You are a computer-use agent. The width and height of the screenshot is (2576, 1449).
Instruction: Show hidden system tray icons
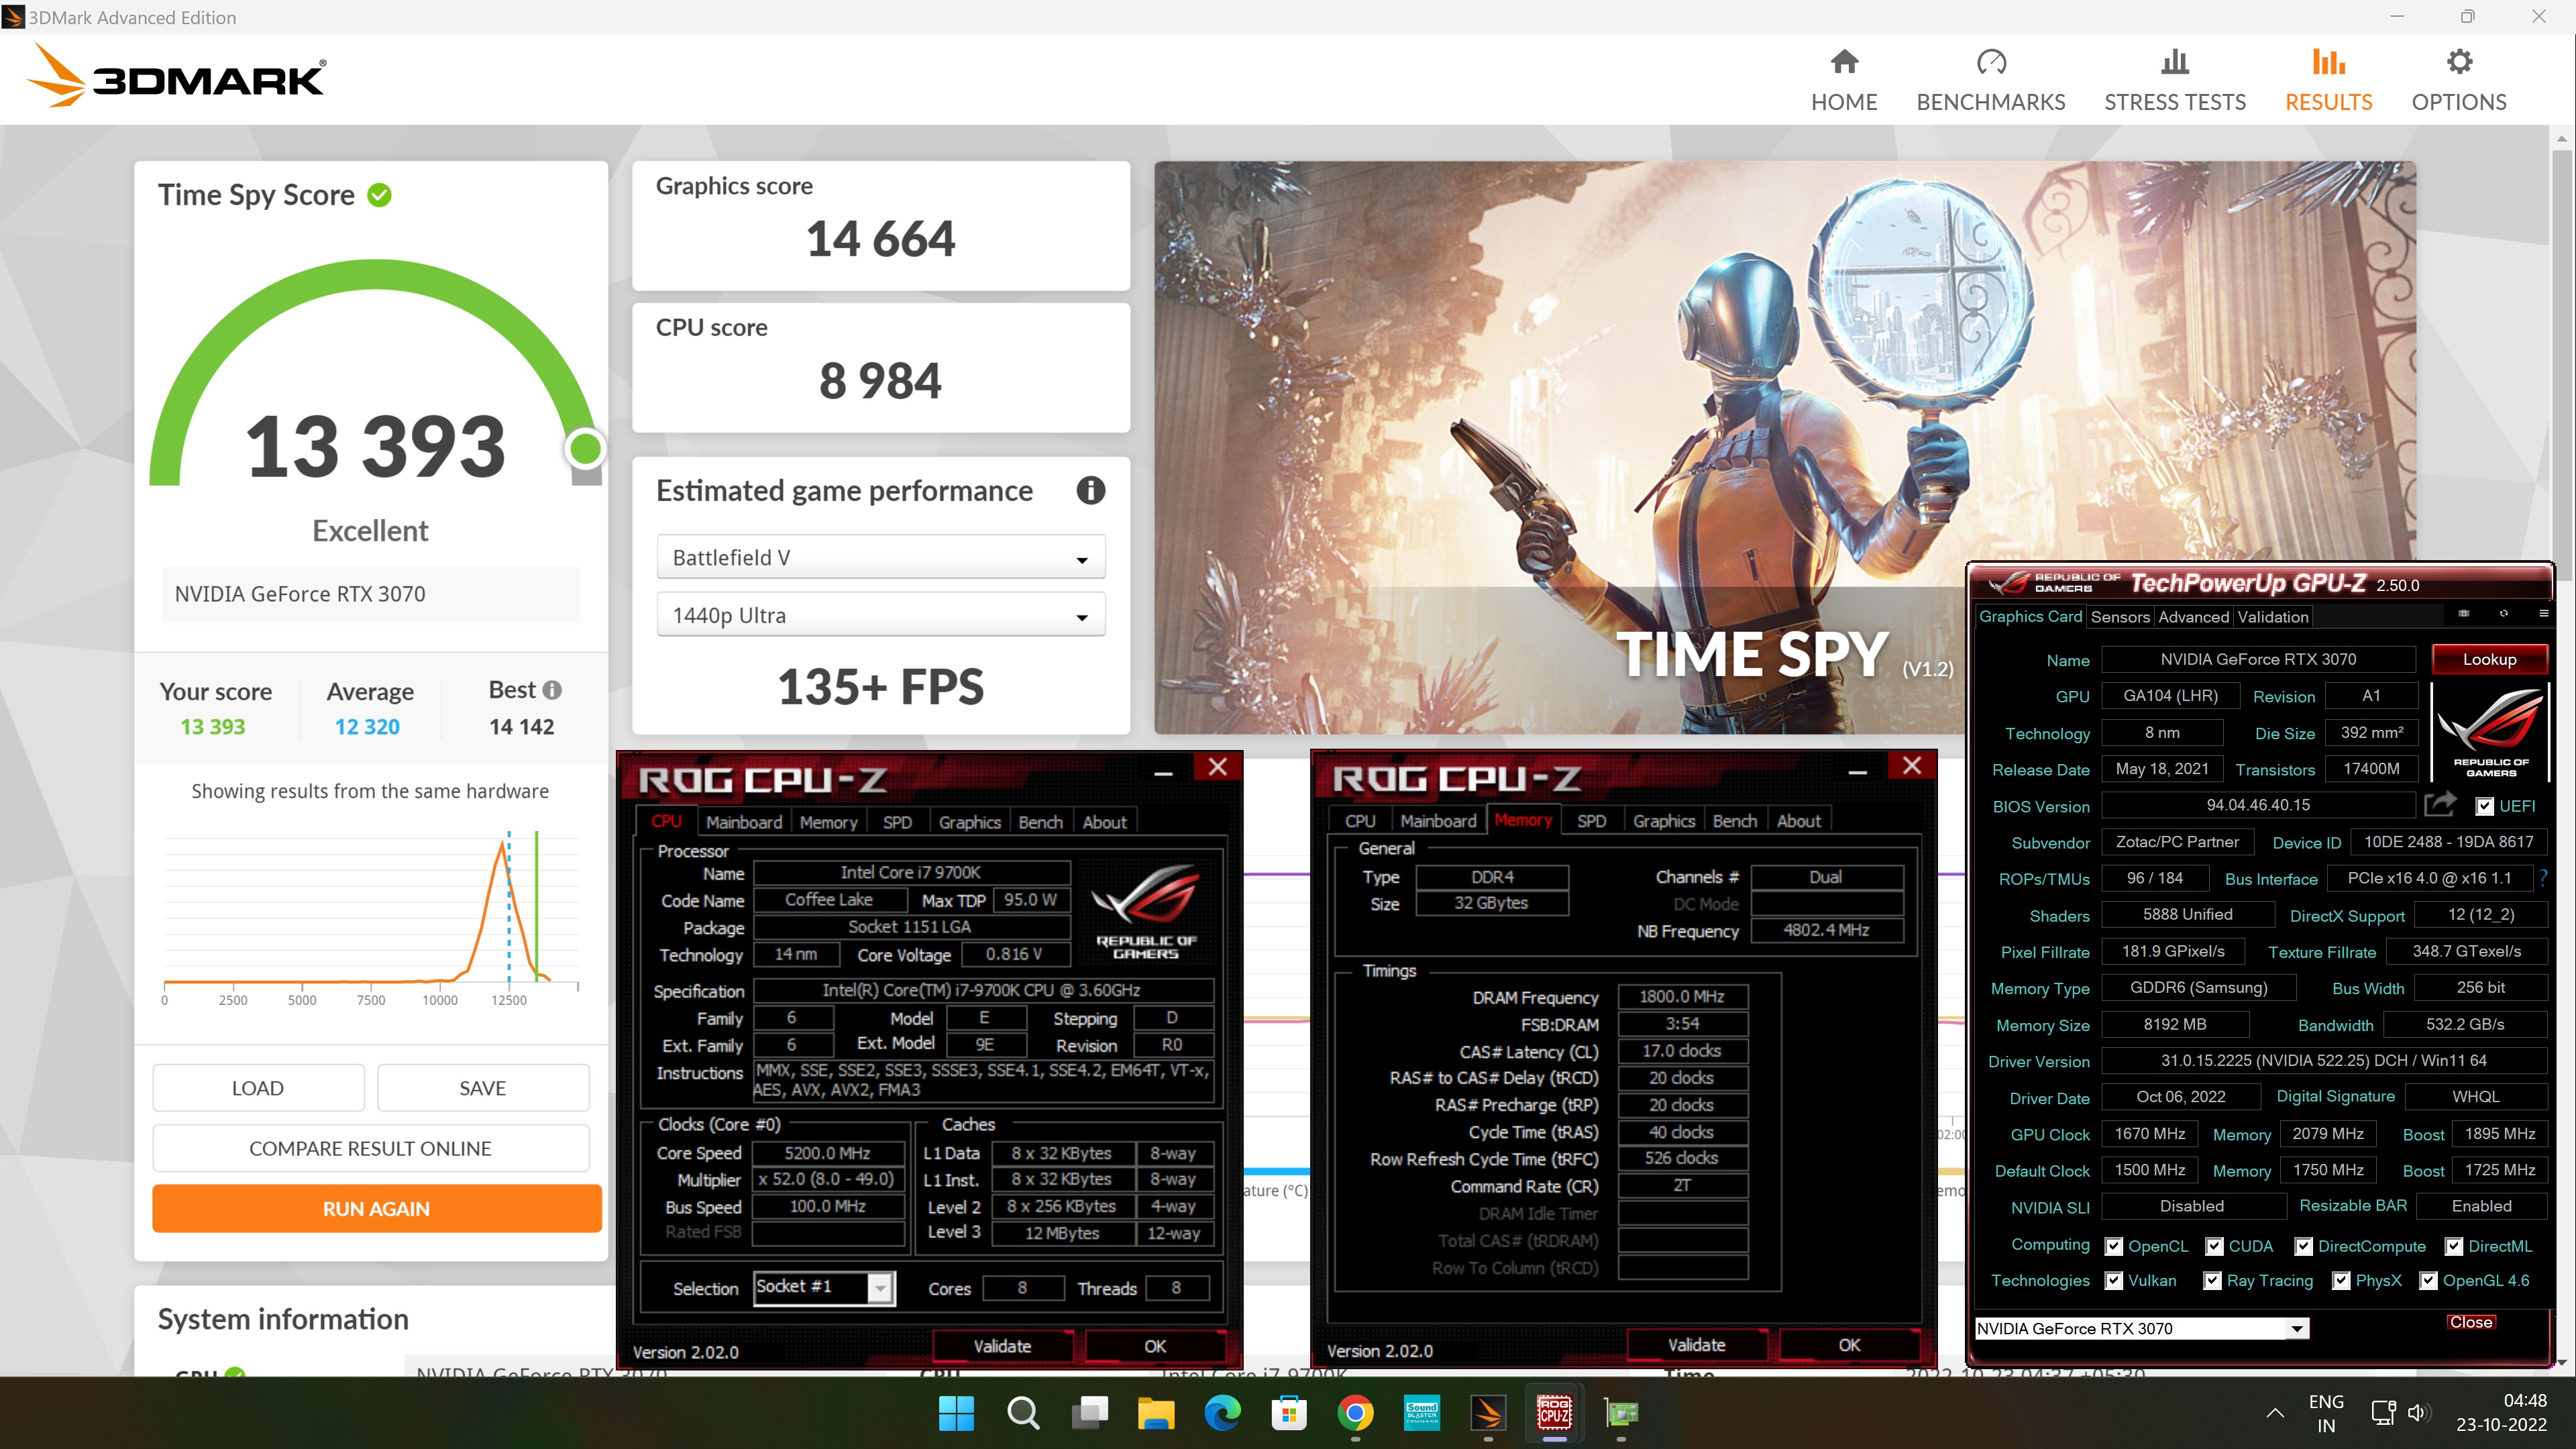pyautogui.click(x=2275, y=1413)
